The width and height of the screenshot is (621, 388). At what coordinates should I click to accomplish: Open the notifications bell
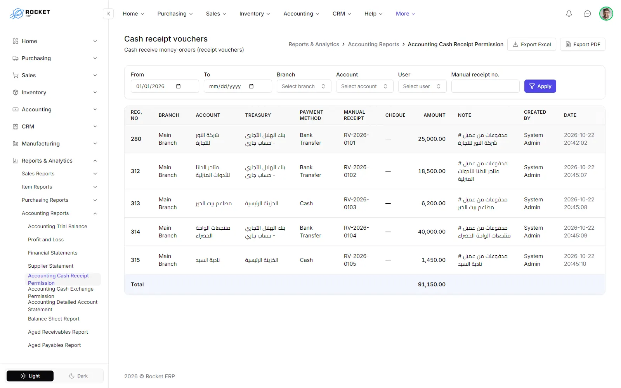pyautogui.click(x=569, y=14)
